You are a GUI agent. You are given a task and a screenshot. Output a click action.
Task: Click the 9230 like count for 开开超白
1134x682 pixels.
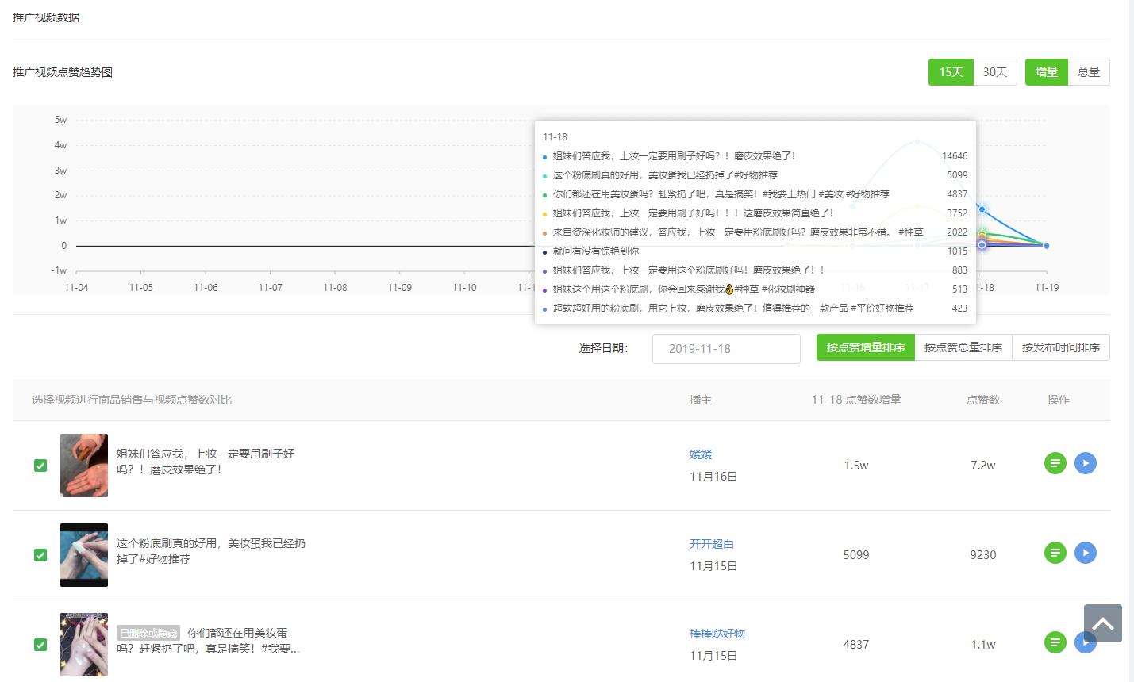coord(983,555)
